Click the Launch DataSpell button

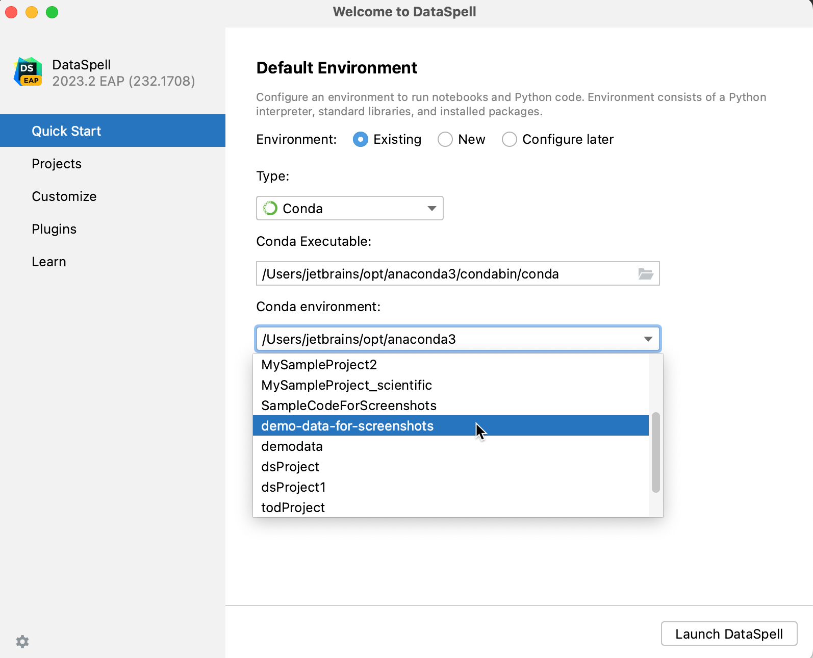pos(729,634)
